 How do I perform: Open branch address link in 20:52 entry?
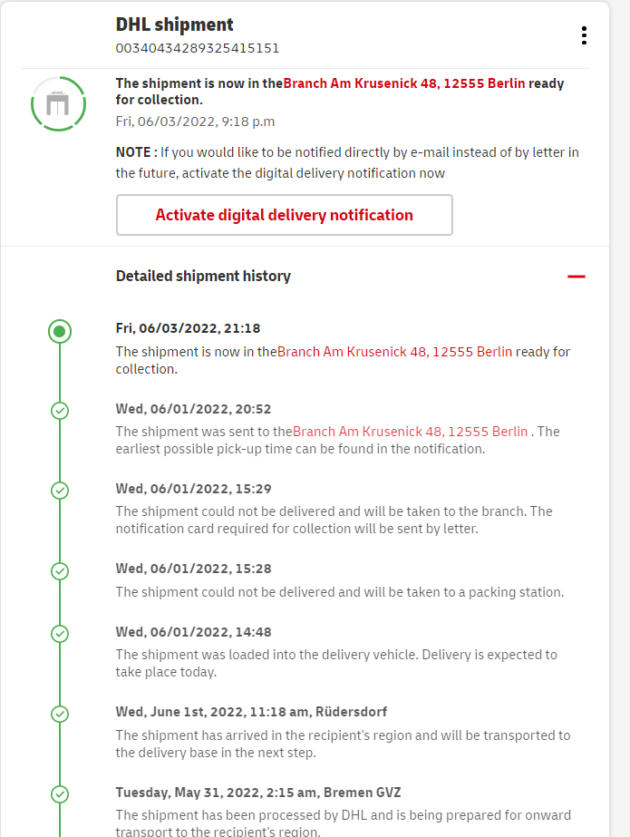pyautogui.click(x=410, y=432)
